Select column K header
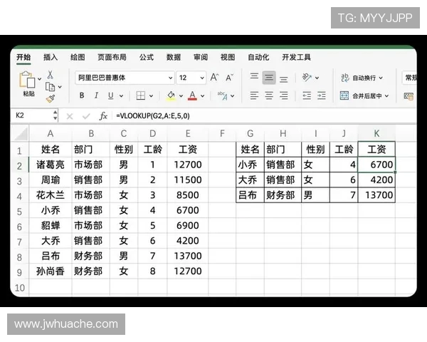This screenshot has height=342, width=427. [x=376, y=134]
